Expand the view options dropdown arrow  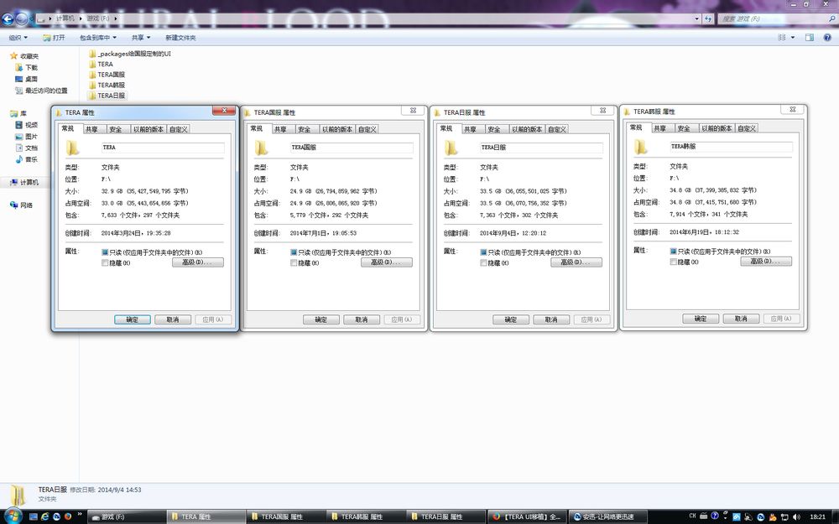pos(793,38)
